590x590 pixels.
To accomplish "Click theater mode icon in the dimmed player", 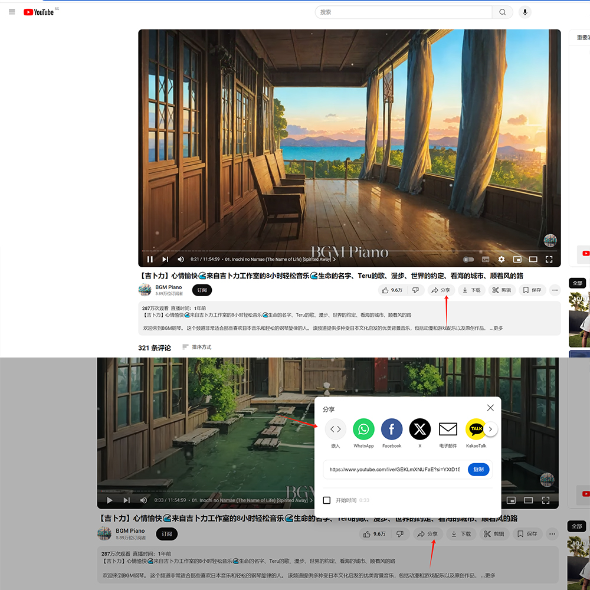I will (528, 500).
